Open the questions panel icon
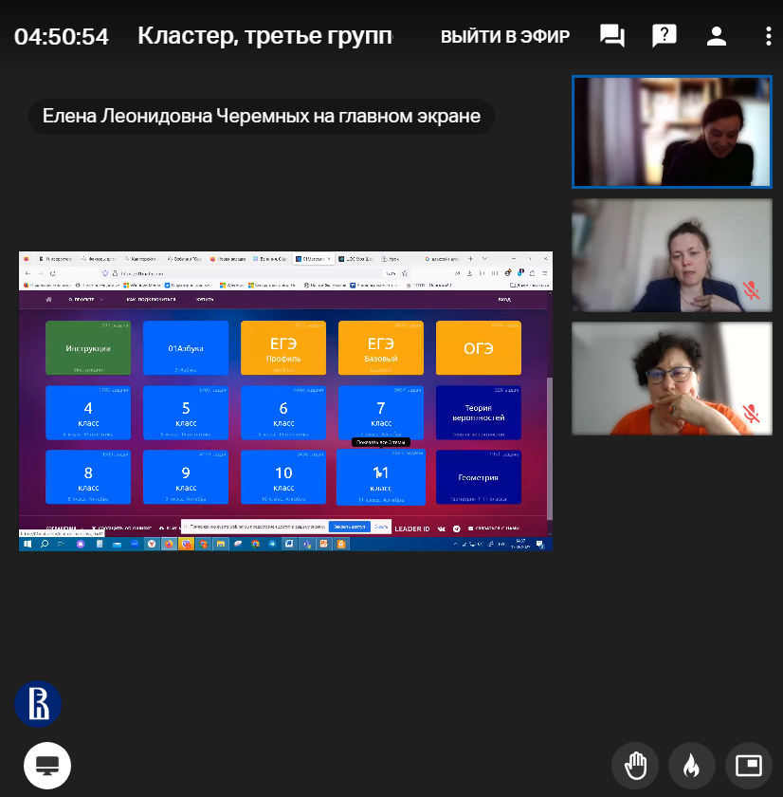The image size is (783, 797). [665, 37]
